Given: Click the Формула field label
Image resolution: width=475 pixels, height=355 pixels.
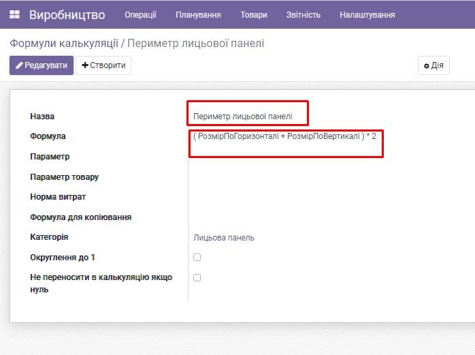Looking at the screenshot, I should (x=48, y=136).
